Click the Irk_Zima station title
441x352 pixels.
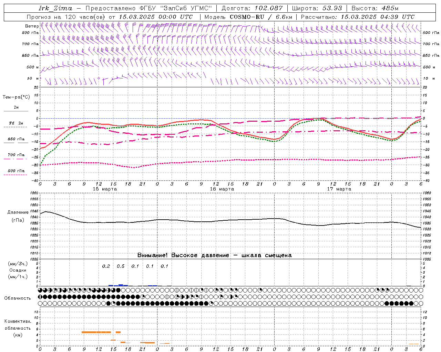tap(55, 8)
